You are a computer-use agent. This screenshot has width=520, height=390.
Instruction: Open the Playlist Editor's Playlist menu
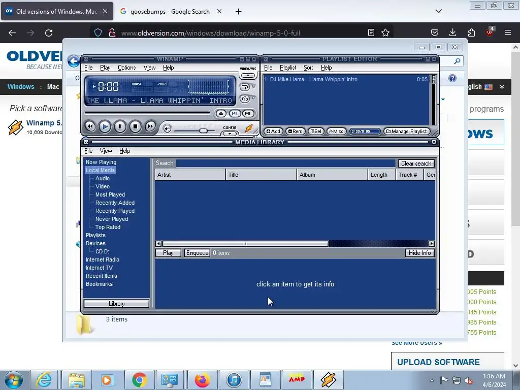click(288, 68)
